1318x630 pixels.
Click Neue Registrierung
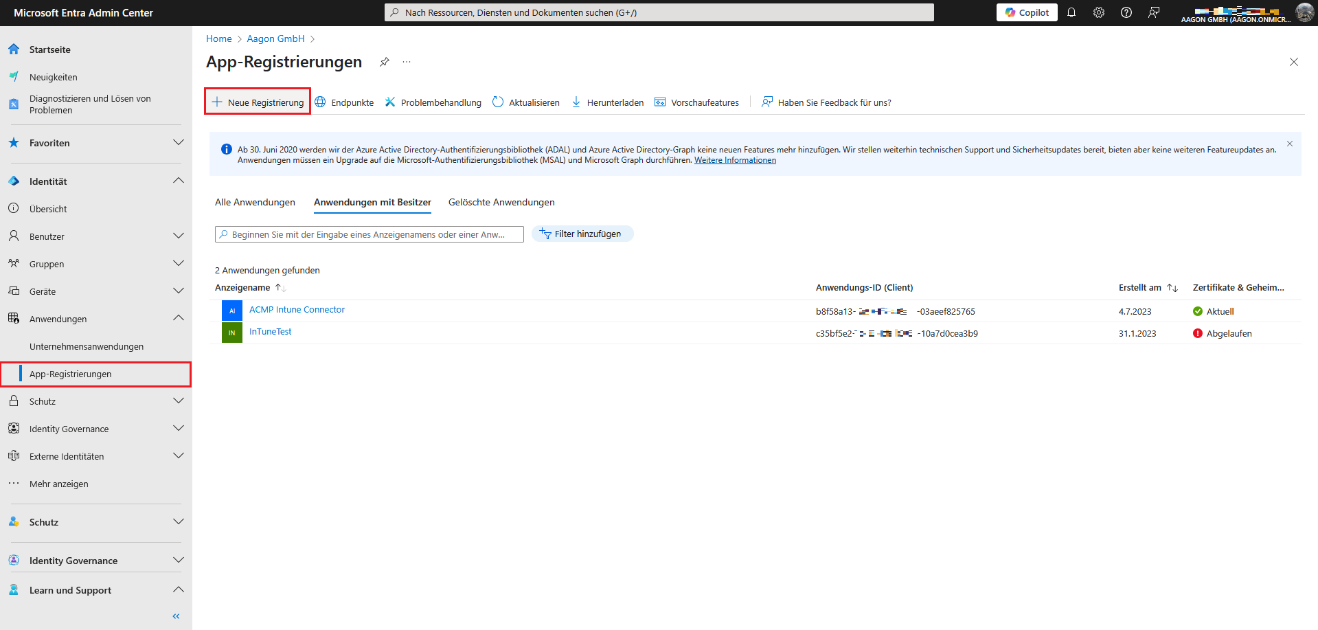pos(258,102)
